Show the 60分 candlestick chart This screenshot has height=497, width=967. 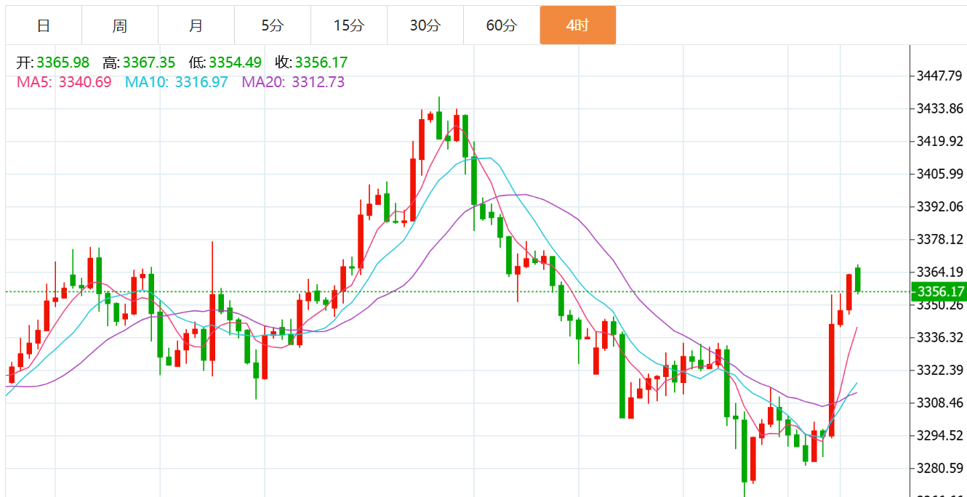(x=502, y=25)
